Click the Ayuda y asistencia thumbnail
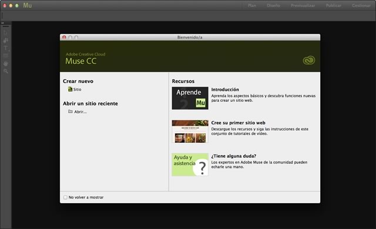Viewport: 376px width, 229px height. 190,165
